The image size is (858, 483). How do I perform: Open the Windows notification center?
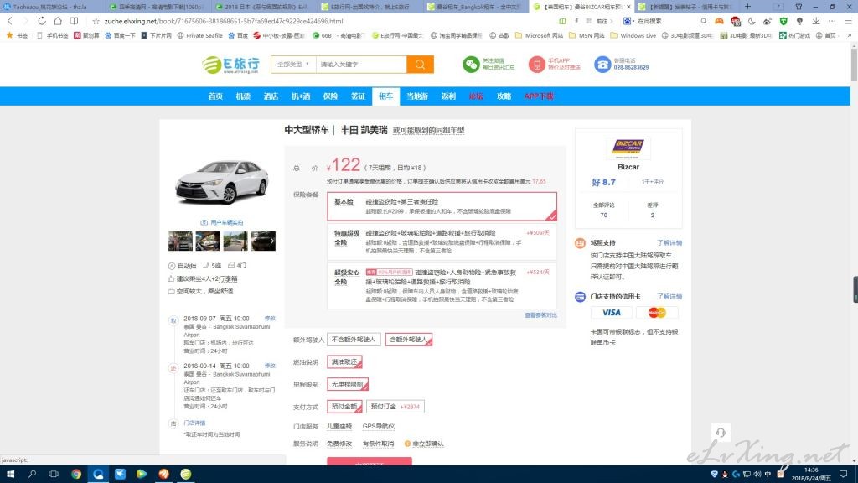843,474
